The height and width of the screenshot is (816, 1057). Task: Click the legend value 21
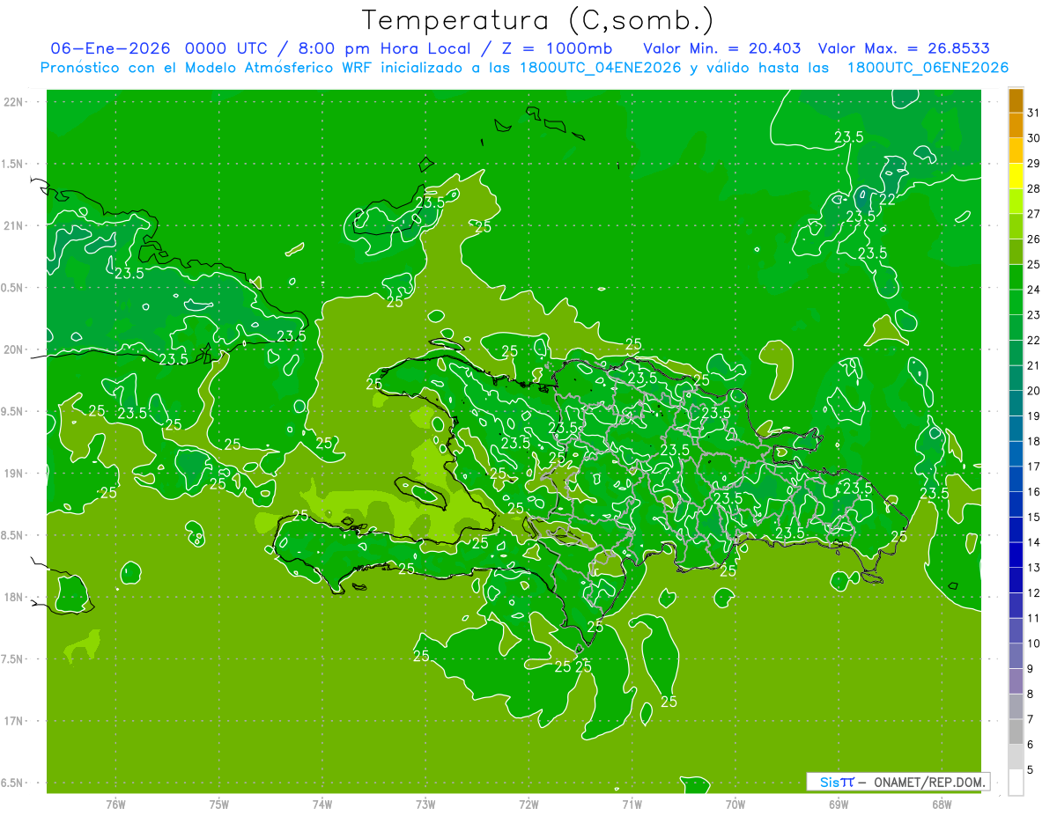(x=1033, y=365)
